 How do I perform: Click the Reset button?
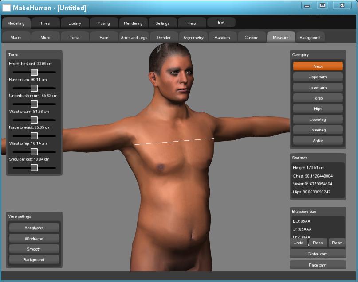337,243
